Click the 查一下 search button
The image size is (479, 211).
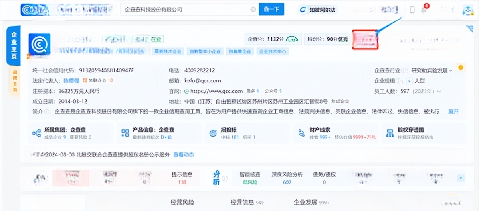(271, 10)
